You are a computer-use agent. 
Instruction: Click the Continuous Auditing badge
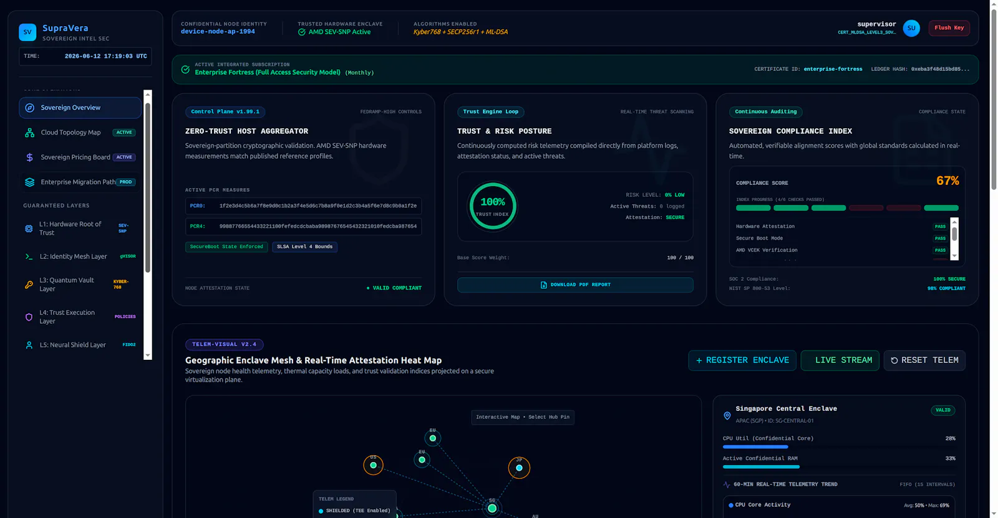coord(765,112)
